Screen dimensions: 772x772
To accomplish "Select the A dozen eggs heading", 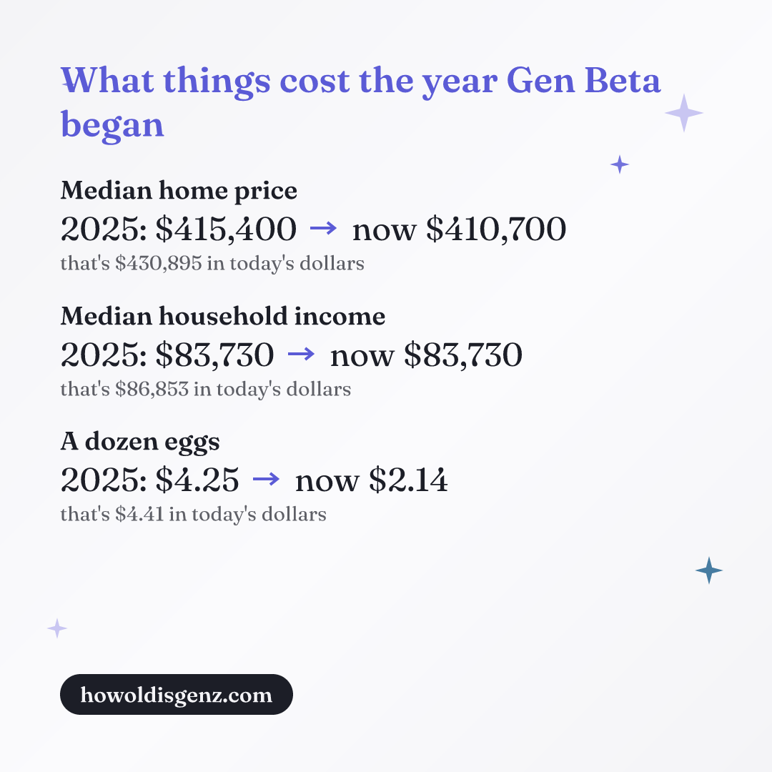I will pyautogui.click(x=140, y=442).
